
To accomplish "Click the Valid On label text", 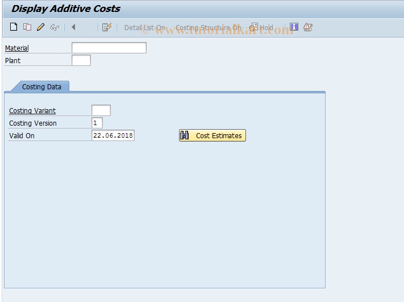I will pos(22,136).
